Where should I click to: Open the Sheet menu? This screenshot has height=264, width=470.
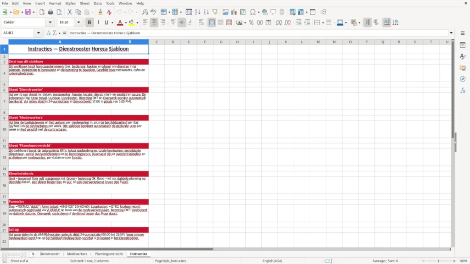84,3
